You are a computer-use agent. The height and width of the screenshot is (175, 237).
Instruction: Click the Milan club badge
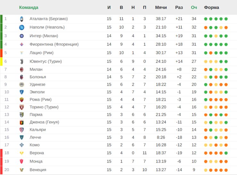coord(21,70)
